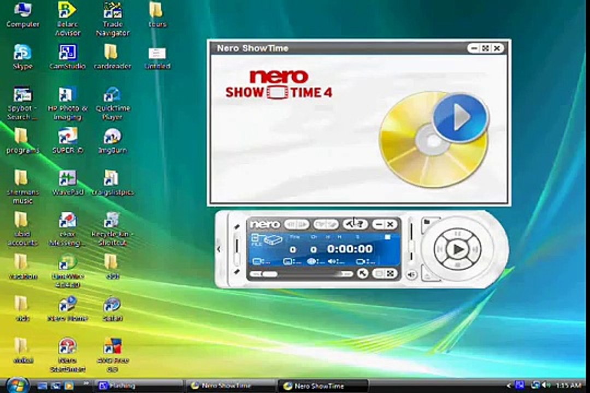590x393 pixels.
Task: Click the capture/bookmark buttons pill
Action: click(x=326, y=224)
